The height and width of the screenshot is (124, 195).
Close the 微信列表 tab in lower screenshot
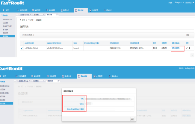pyautogui.click(x=58, y=81)
